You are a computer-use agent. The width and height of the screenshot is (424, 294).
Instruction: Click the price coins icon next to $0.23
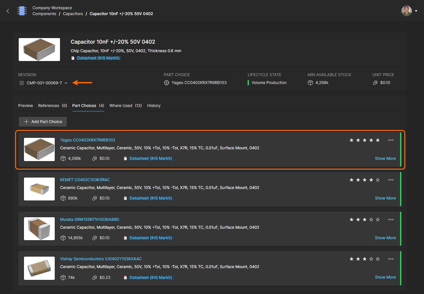tap(94, 278)
